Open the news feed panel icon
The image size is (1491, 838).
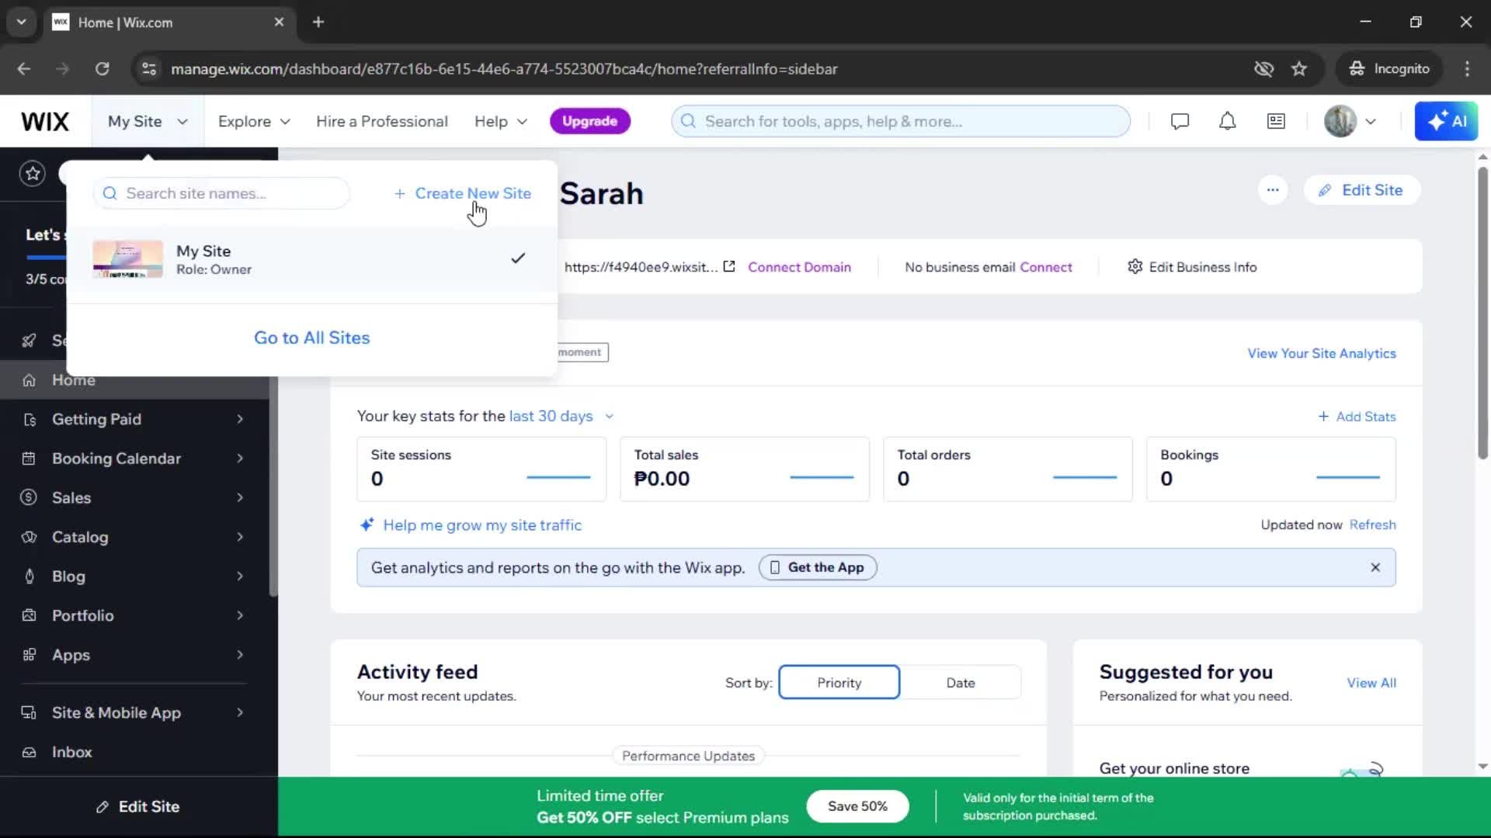pos(1276,121)
